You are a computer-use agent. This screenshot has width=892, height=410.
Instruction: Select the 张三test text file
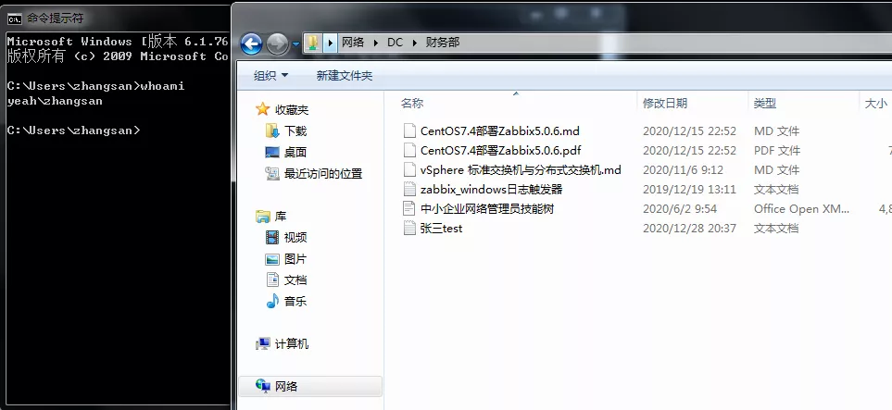click(441, 228)
